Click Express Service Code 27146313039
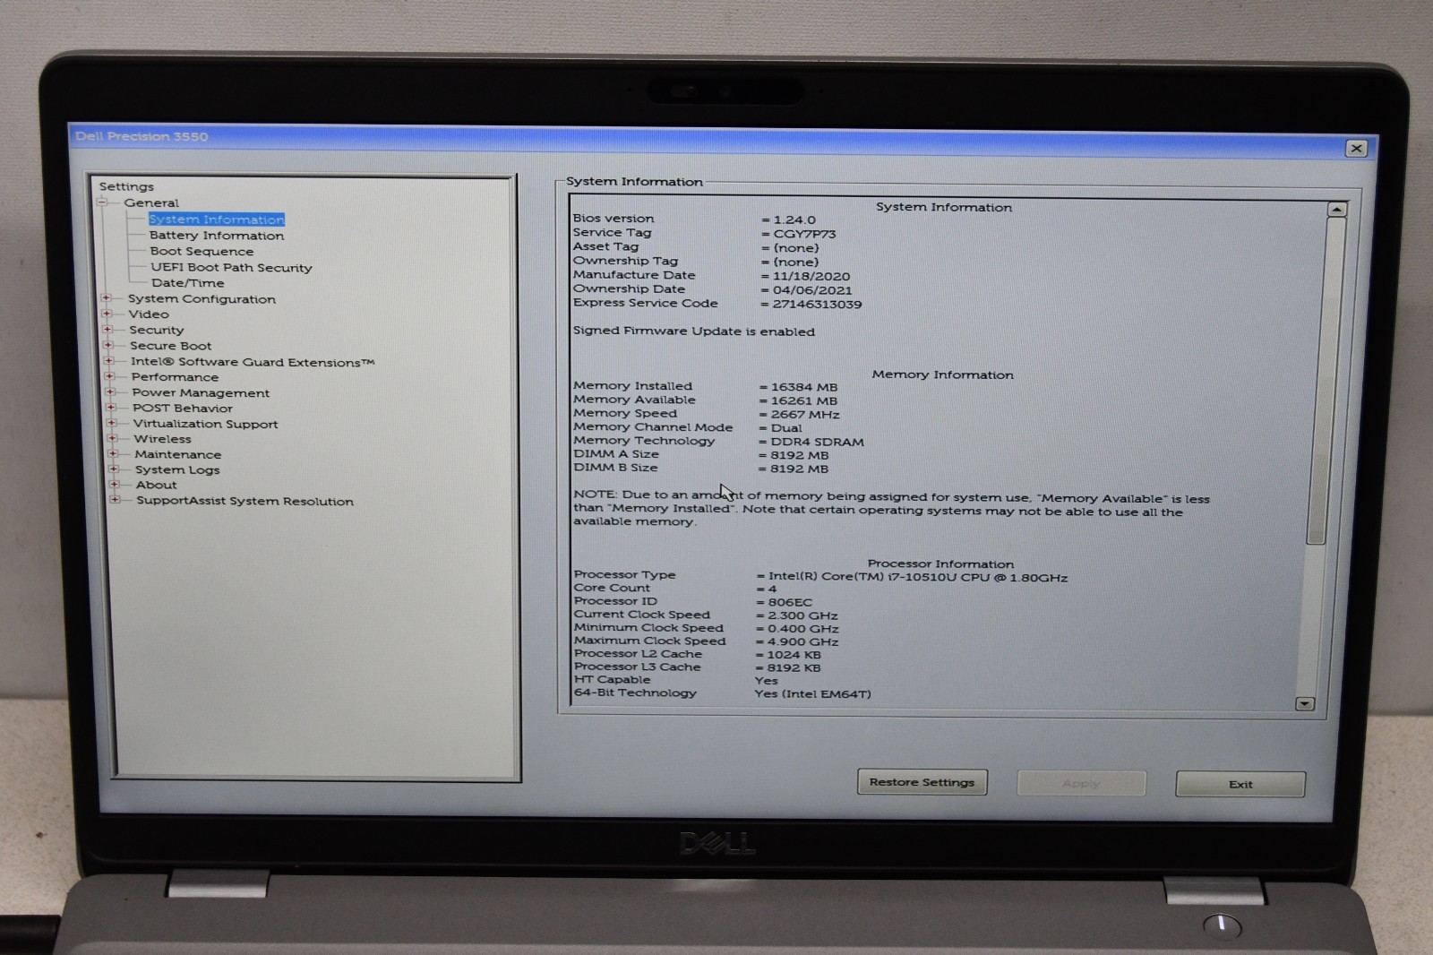 817,305
